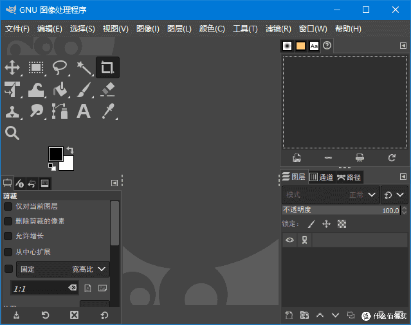Image resolution: width=411 pixels, height=325 pixels.
Task: Select the Smudge tool
Action: pos(37,111)
